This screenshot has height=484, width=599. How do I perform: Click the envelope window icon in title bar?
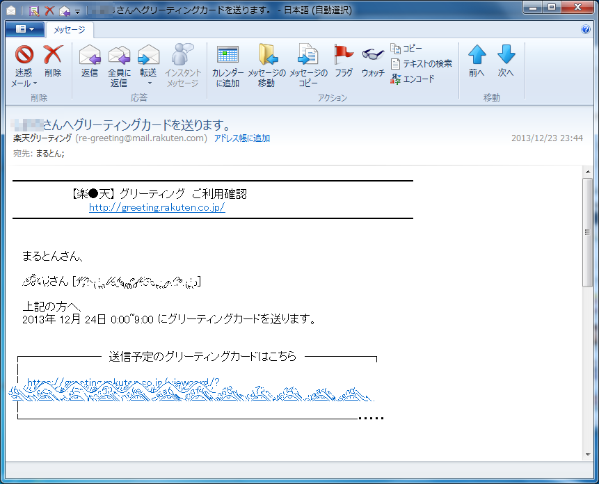[x=11, y=10]
